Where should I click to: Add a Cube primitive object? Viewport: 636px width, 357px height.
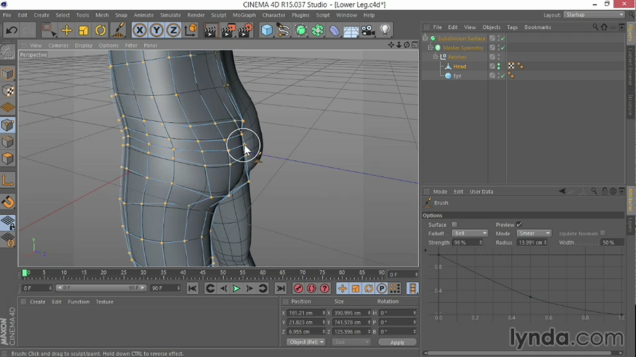click(267, 31)
